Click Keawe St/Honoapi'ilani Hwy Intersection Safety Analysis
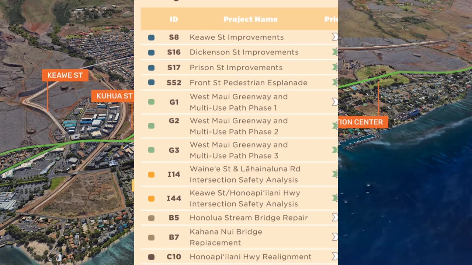 tap(245, 198)
